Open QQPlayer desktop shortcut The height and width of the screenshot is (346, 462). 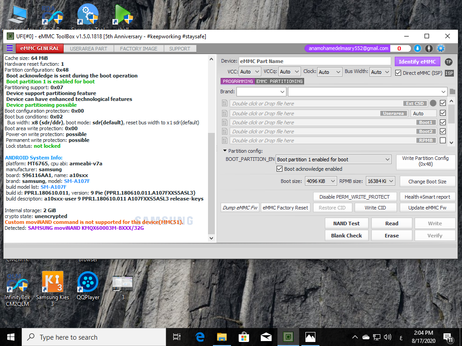(88, 286)
